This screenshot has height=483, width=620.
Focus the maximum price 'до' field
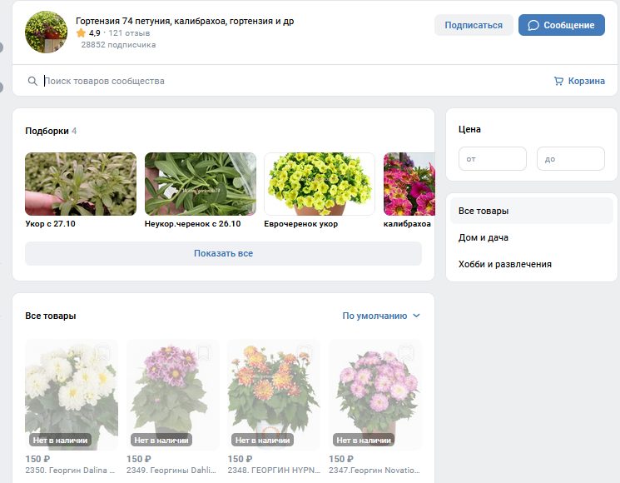[570, 158]
